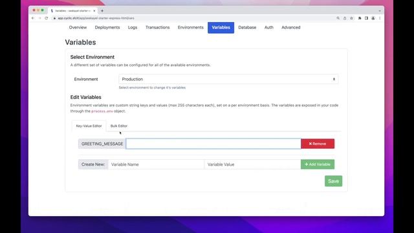Viewport: 414px width, 233px height.
Task: Click the share icon in address bar
Action: tap(345, 18)
